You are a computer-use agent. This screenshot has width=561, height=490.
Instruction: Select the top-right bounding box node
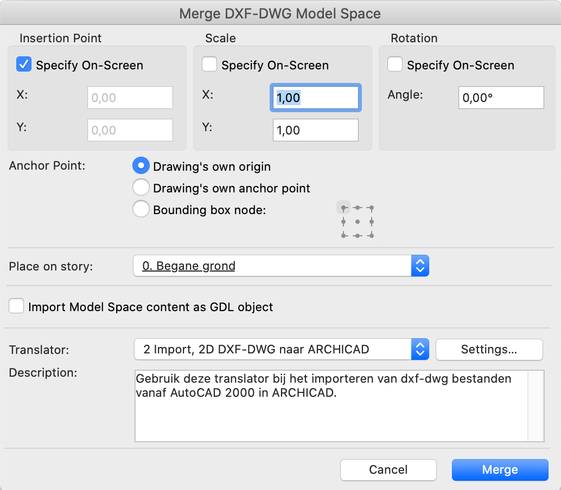(x=372, y=208)
